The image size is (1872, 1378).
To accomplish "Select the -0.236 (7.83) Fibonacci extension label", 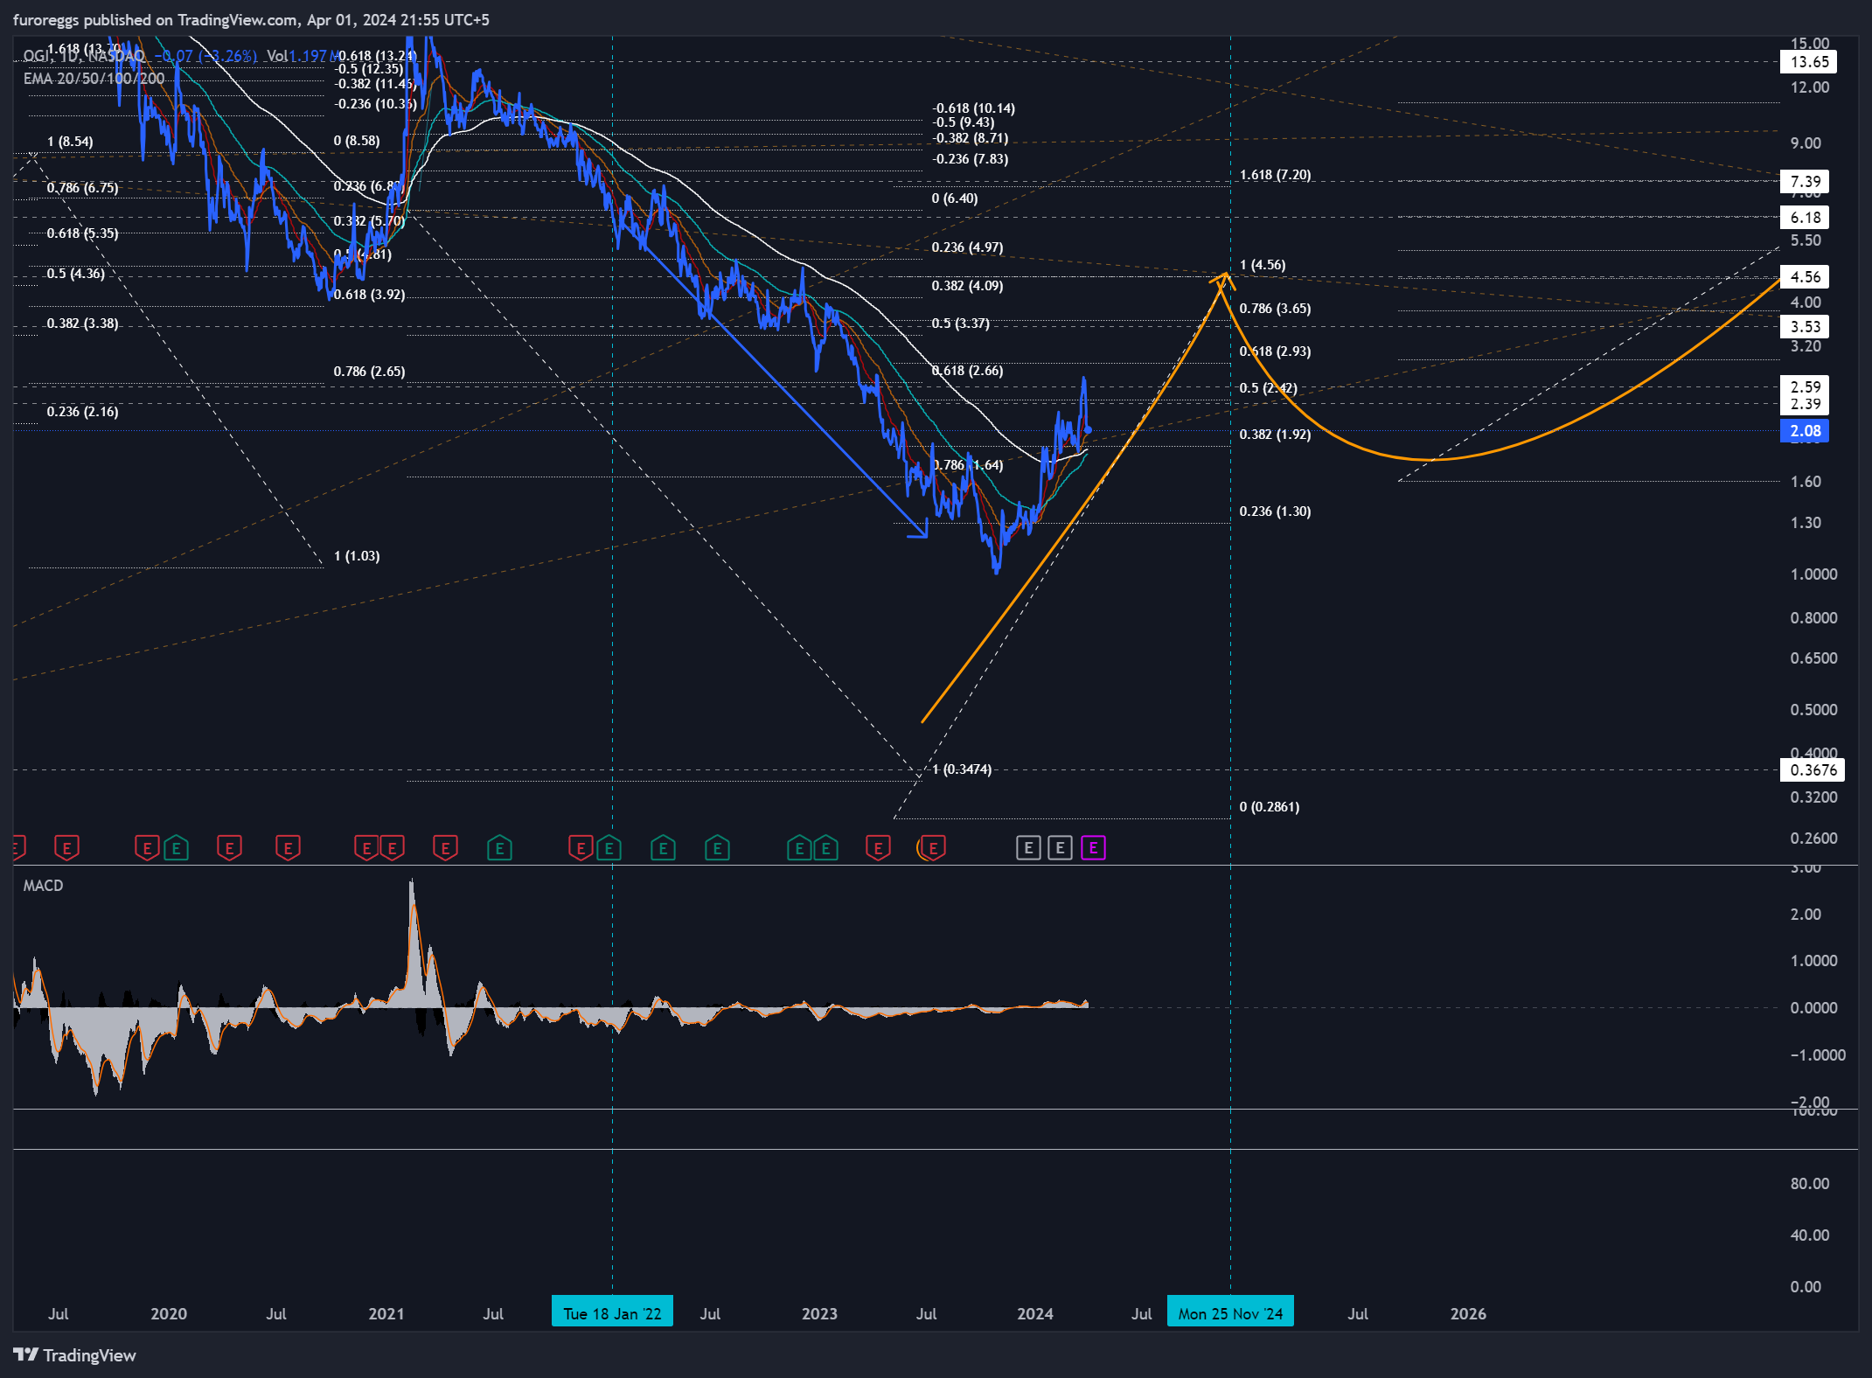I will (970, 159).
